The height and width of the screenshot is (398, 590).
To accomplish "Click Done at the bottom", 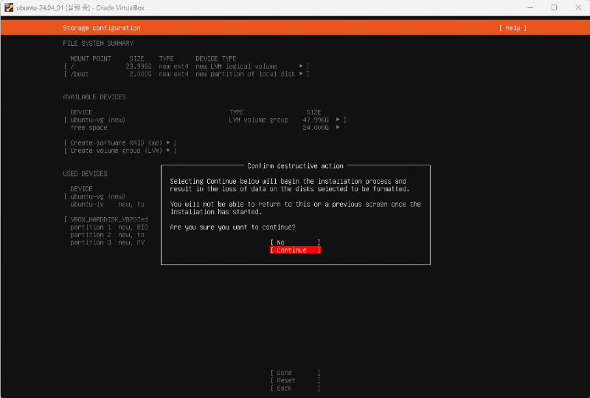I will [295, 373].
